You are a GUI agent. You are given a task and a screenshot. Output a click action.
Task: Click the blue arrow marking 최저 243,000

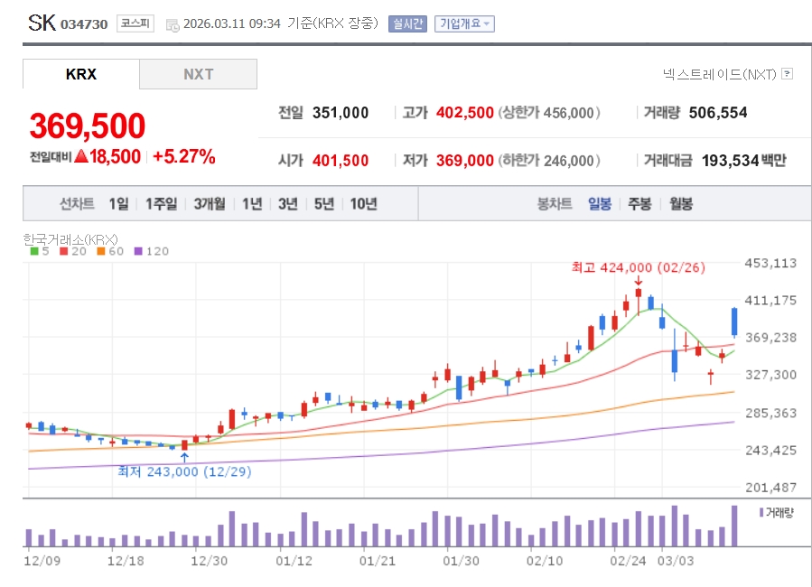(x=184, y=456)
